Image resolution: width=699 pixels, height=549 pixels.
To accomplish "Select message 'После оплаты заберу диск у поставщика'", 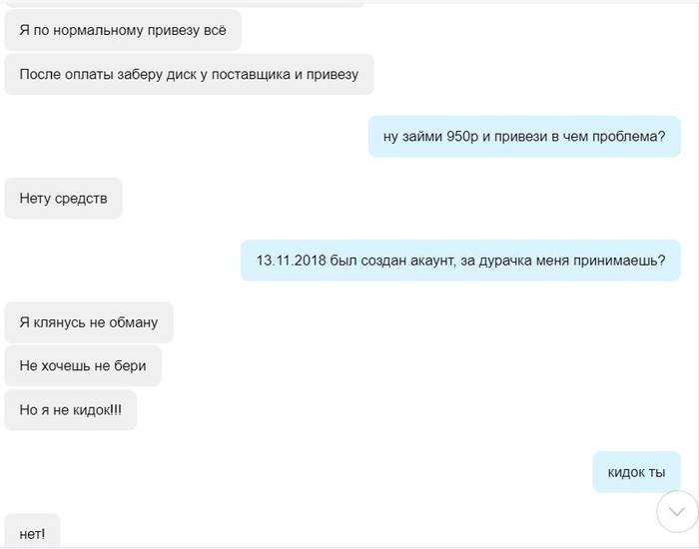I will coord(189,75).
